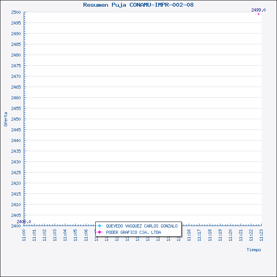277x277 pixels.
Task: Click the chart title Resumen Puja CONAMU-IMPR-002-08
Action: coord(138,5)
